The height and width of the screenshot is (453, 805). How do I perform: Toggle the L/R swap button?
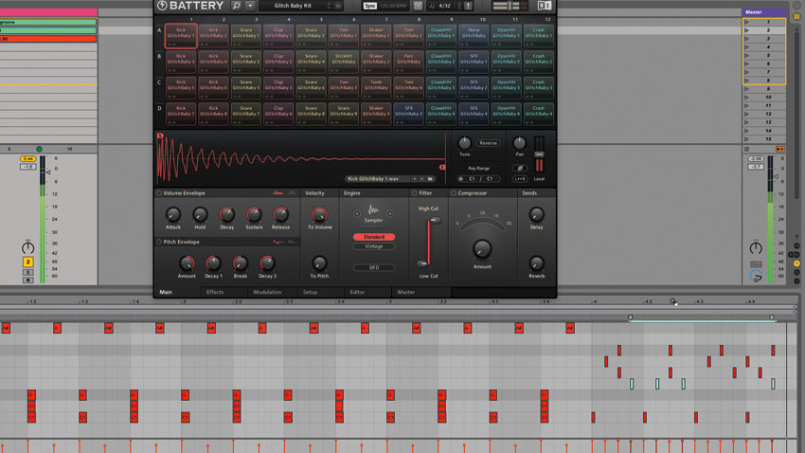520,179
